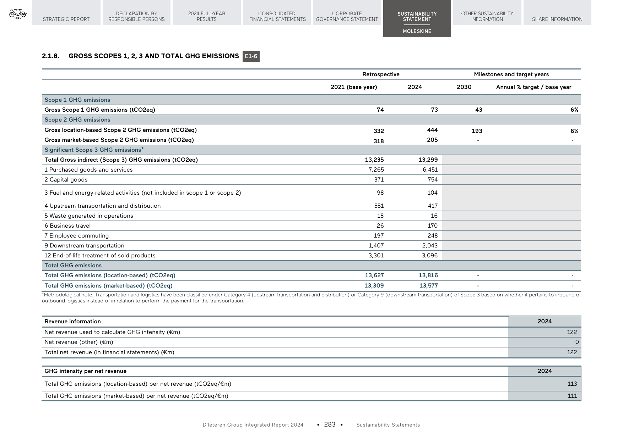
Task: Select the Sustainability Statement tab
Action: pos(417,16)
